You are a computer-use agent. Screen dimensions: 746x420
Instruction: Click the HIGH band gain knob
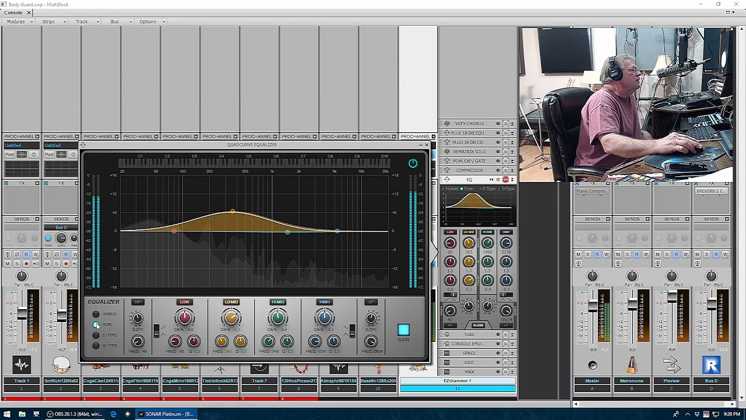pyautogui.click(x=325, y=318)
